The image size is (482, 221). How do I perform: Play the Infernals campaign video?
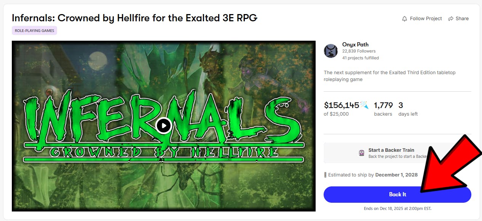click(x=164, y=126)
